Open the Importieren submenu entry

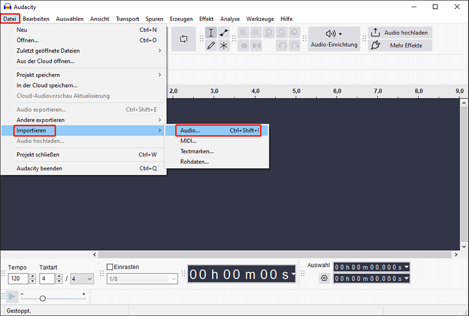(83, 130)
